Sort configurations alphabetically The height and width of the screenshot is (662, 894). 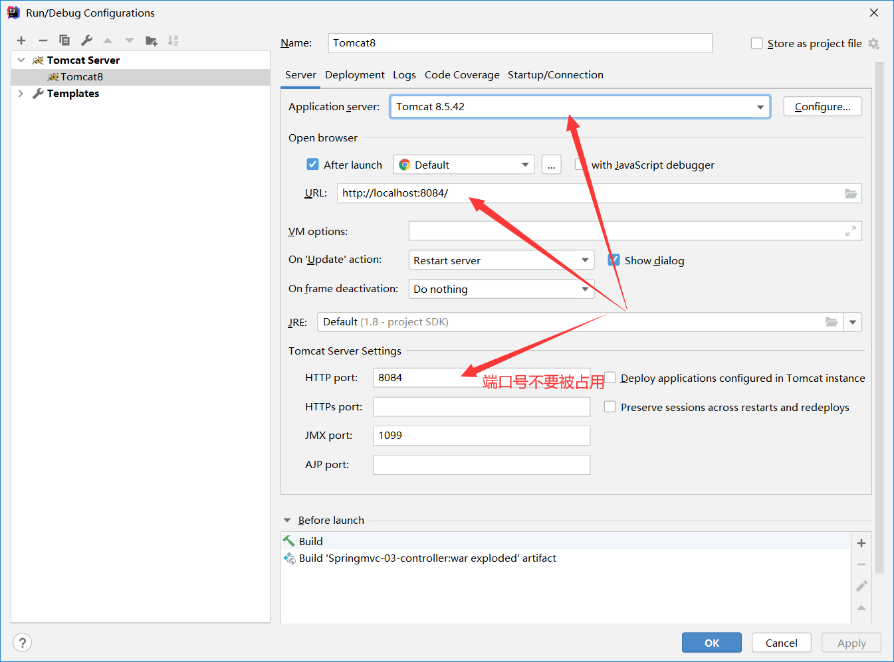pos(173,41)
